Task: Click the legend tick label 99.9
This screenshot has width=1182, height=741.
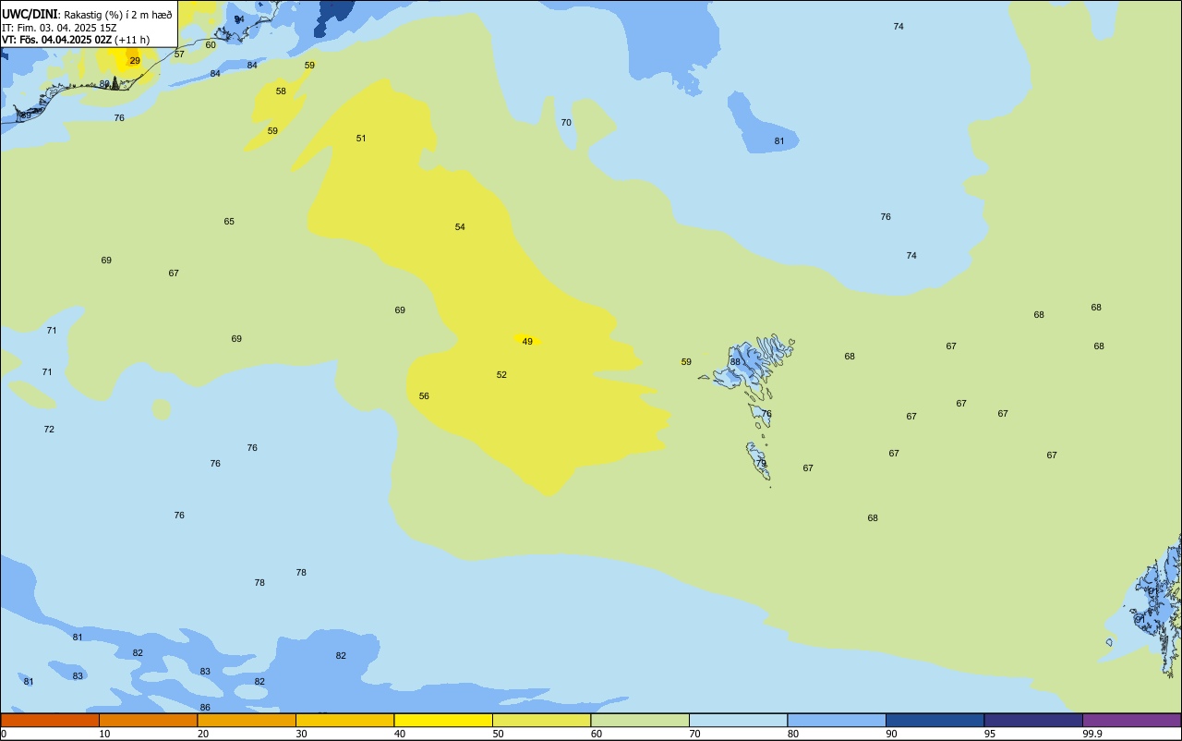Action: [1092, 734]
